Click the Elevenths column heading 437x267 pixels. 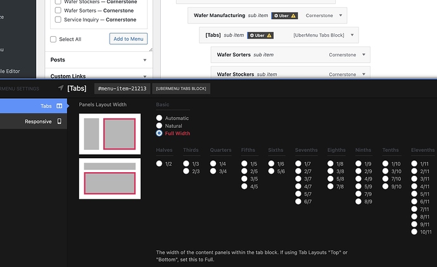point(422,150)
